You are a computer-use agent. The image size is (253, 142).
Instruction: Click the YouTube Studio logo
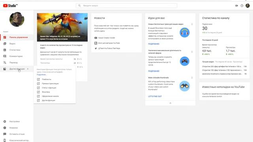10,6
